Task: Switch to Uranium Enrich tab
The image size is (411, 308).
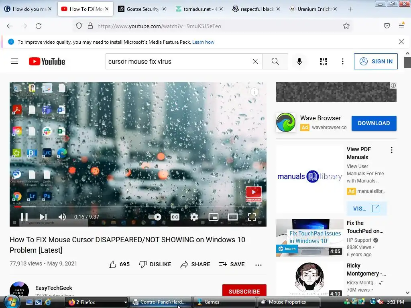Action: click(x=313, y=9)
